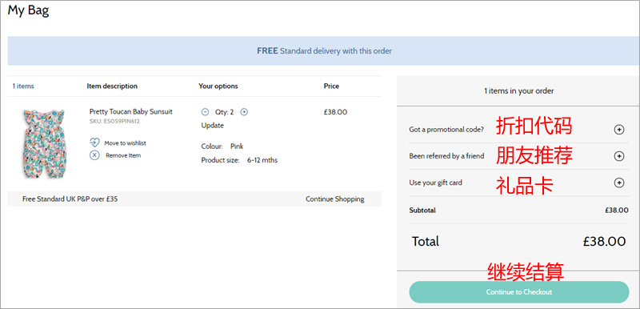Click Continue Shopping link
Screen dimensions: 640x309
tap(334, 199)
